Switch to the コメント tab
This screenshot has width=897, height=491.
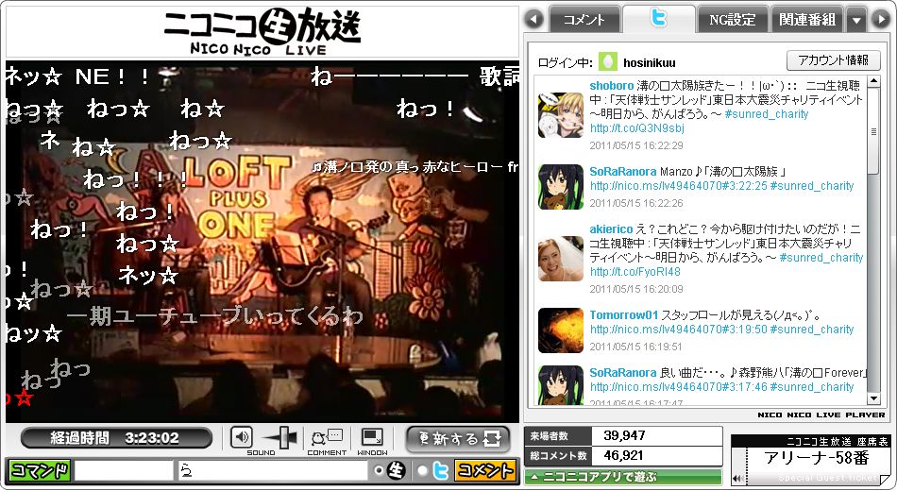(x=584, y=20)
